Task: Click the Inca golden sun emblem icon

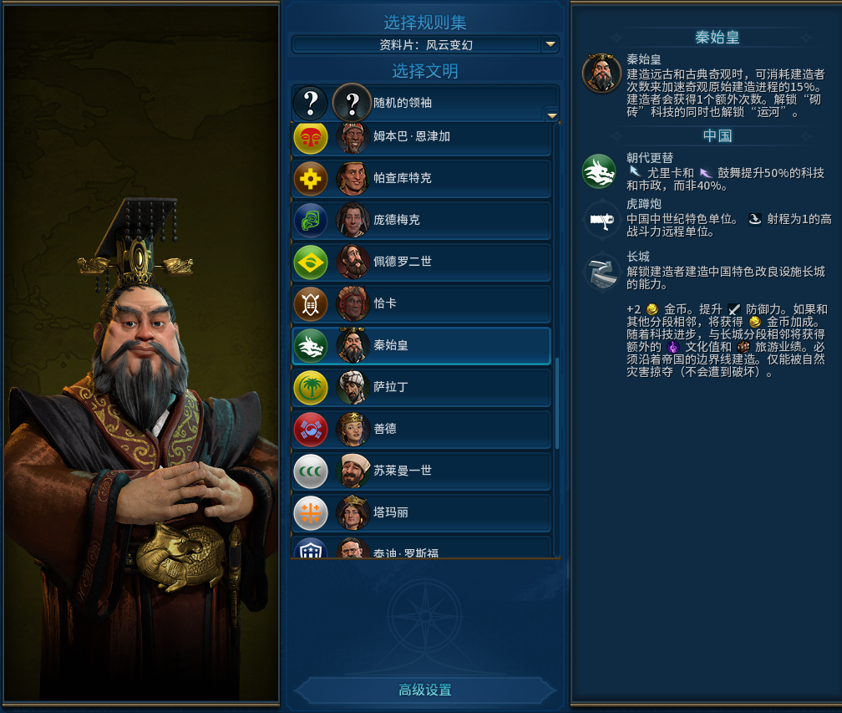Action: (311, 178)
